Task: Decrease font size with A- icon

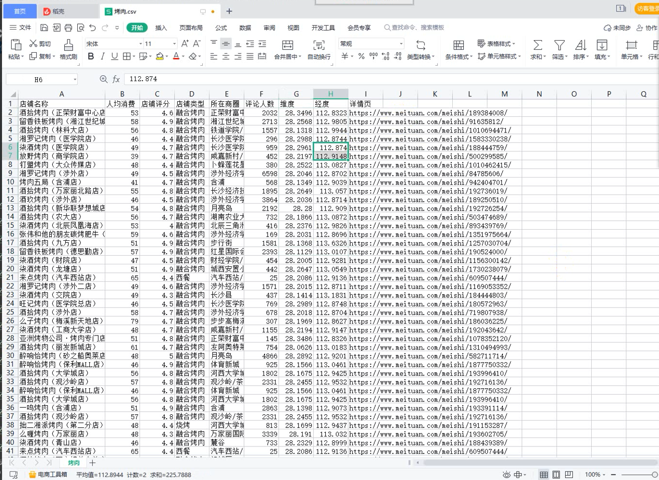Action: point(197,44)
